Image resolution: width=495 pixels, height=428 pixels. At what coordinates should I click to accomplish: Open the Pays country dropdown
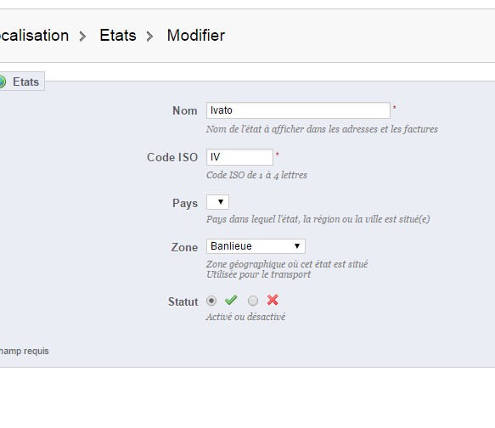(x=217, y=202)
